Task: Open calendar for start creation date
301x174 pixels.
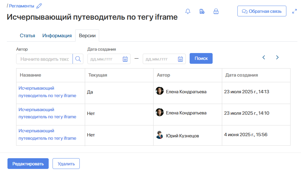Action: pos(125,59)
